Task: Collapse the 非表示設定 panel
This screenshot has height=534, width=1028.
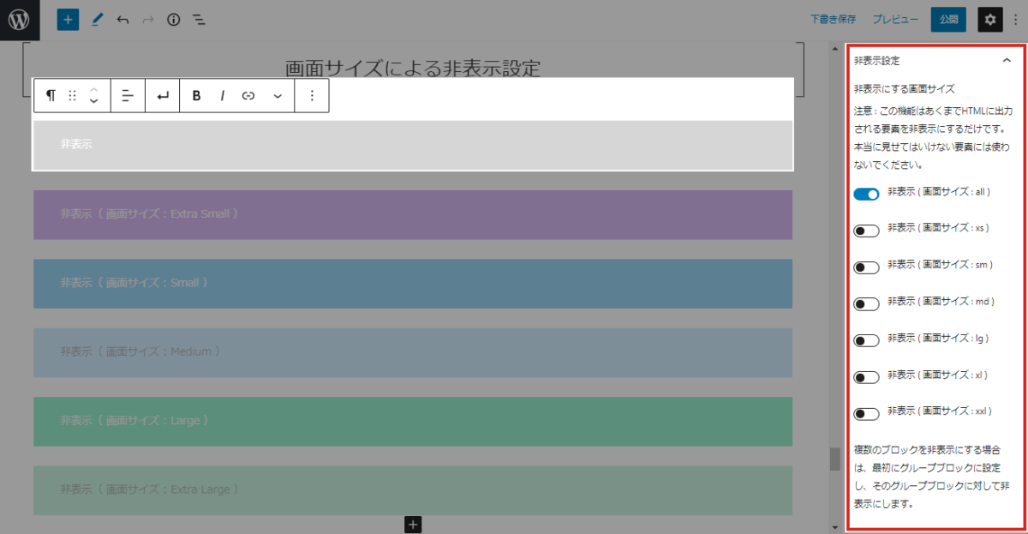Action: tap(1007, 61)
